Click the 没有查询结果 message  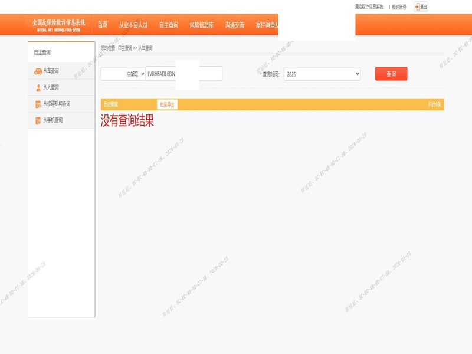click(127, 120)
